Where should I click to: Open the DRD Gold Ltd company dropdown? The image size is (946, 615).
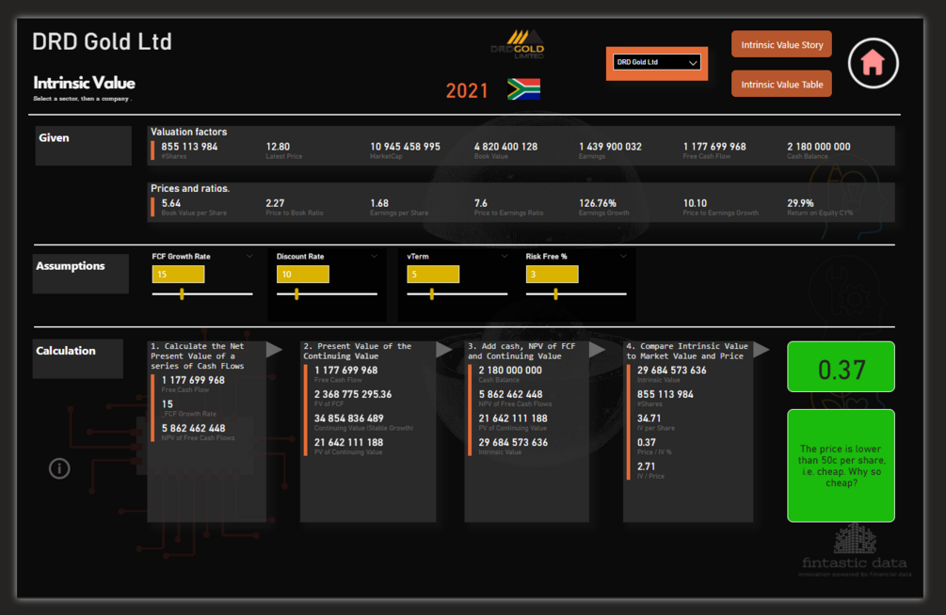pos(656,62)
